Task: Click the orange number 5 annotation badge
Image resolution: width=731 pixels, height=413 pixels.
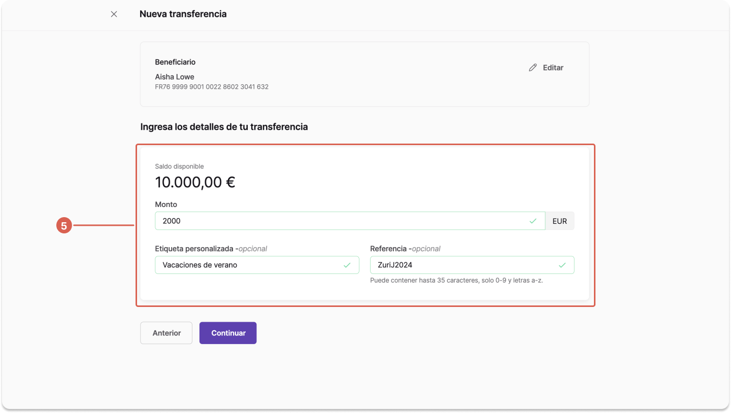Action: (x=64, y=226)
